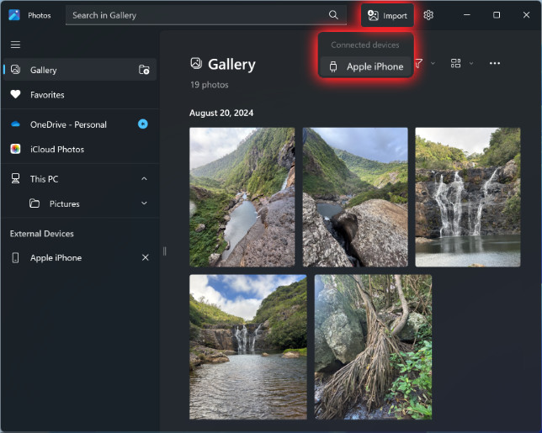Select This PC in the sidebar
The width and height of the screenshot is (542, 433).
coord(80,179)
